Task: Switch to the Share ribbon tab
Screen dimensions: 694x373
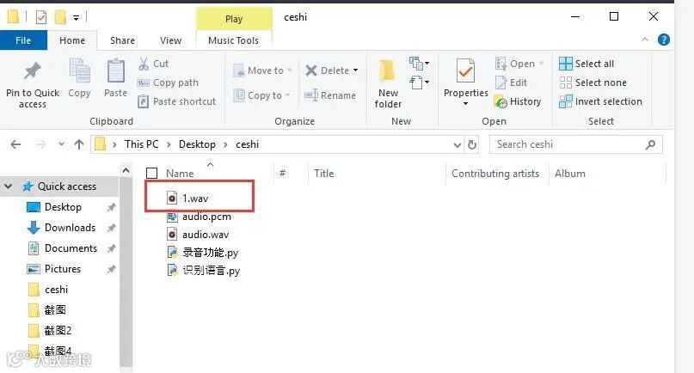Action: coord(122,40)
